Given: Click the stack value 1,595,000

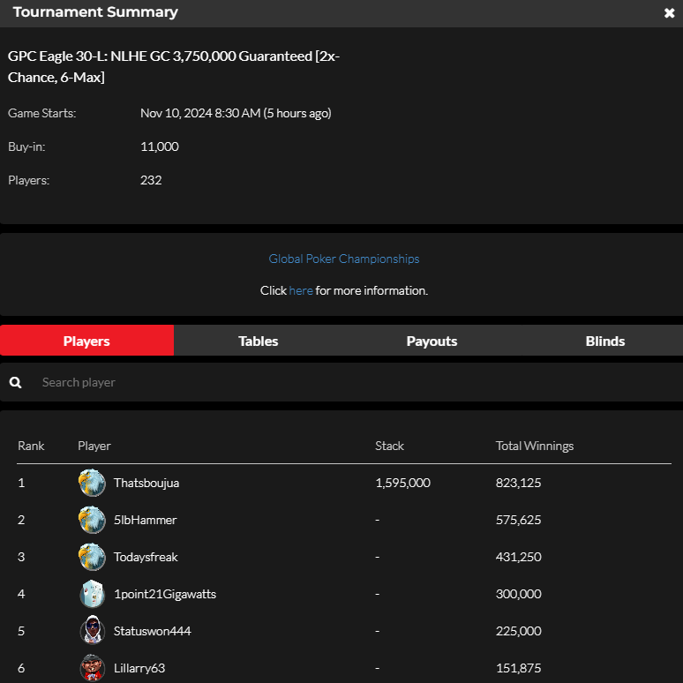Looking at the screenshot, I should 402,483.
